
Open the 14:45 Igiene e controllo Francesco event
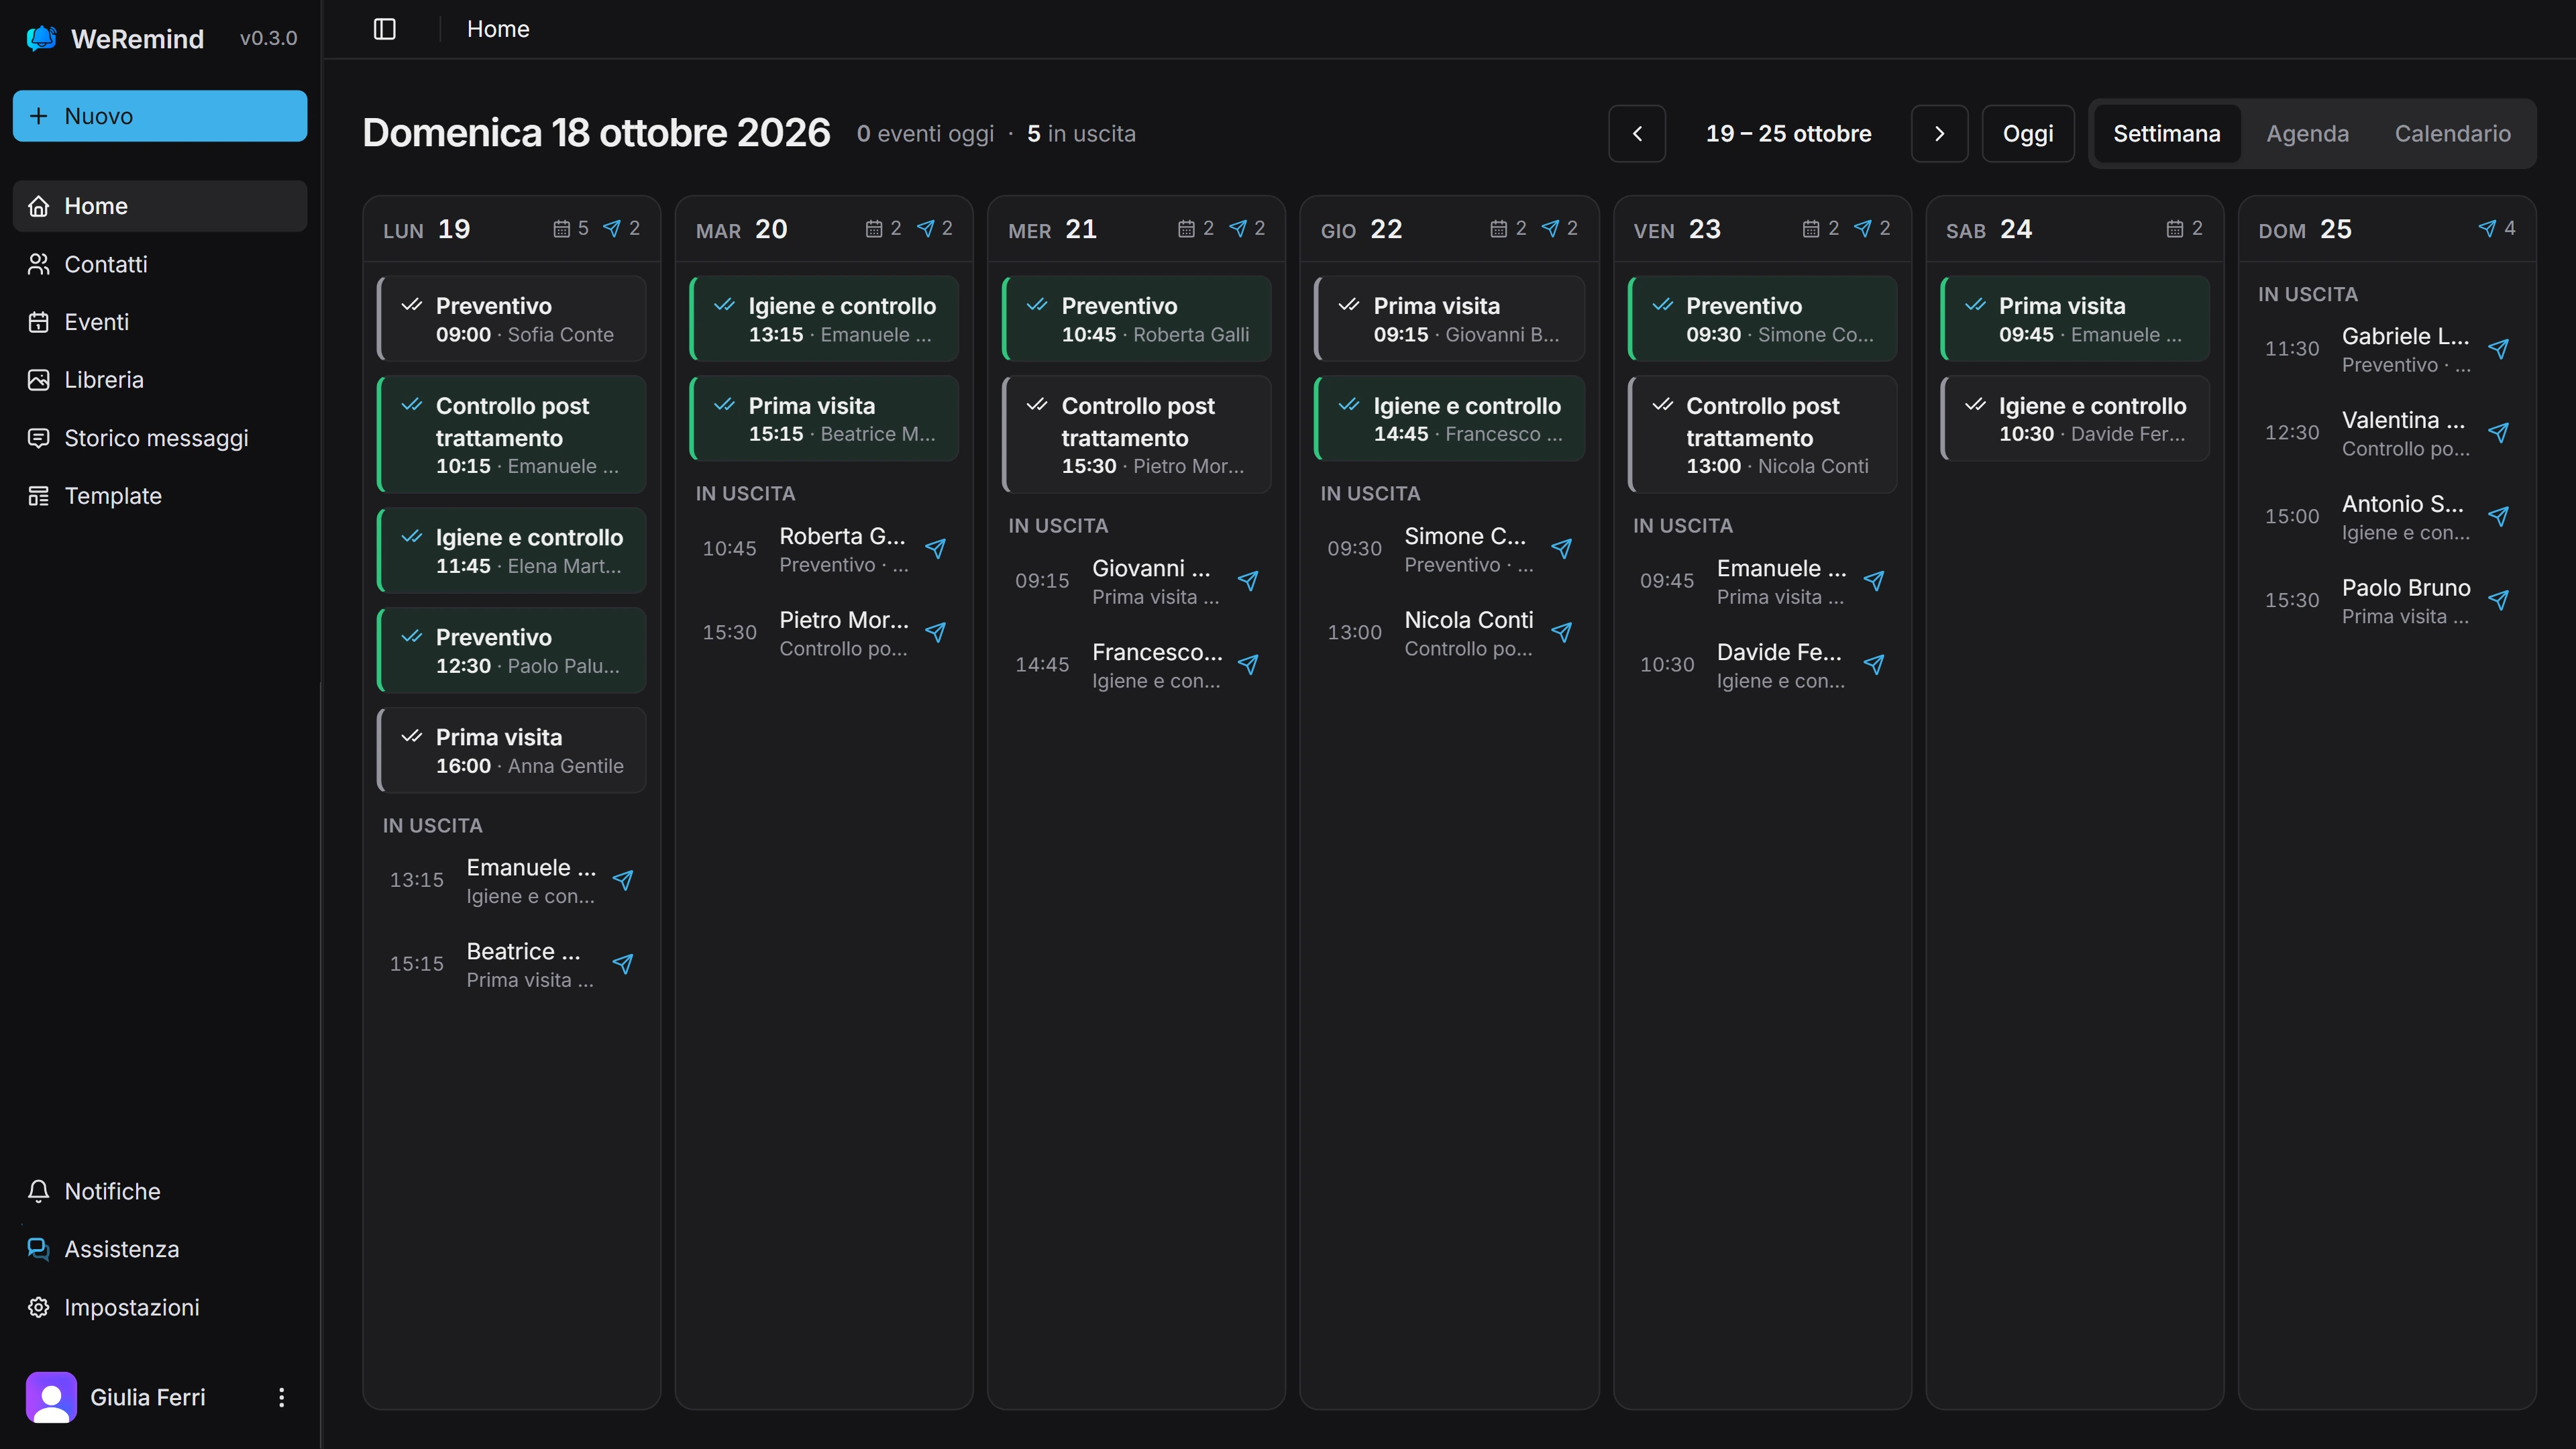pos(1449,418)
